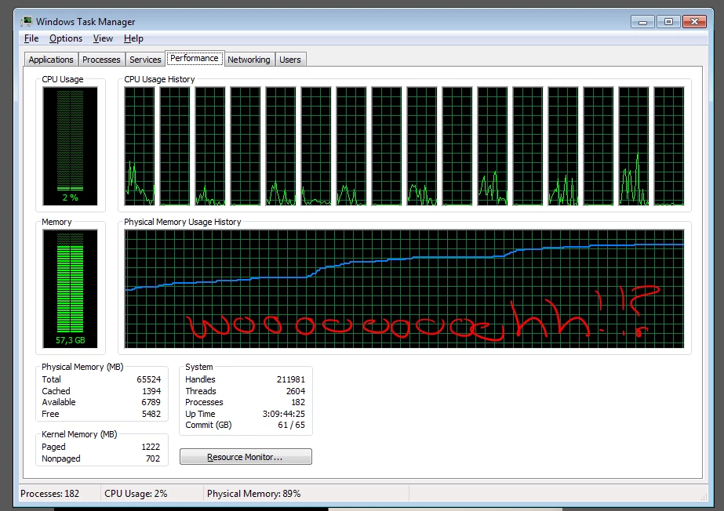The height and width of the screenshot is (511, 724).
Task: Switch to the Networking tab
Action: 249,60
